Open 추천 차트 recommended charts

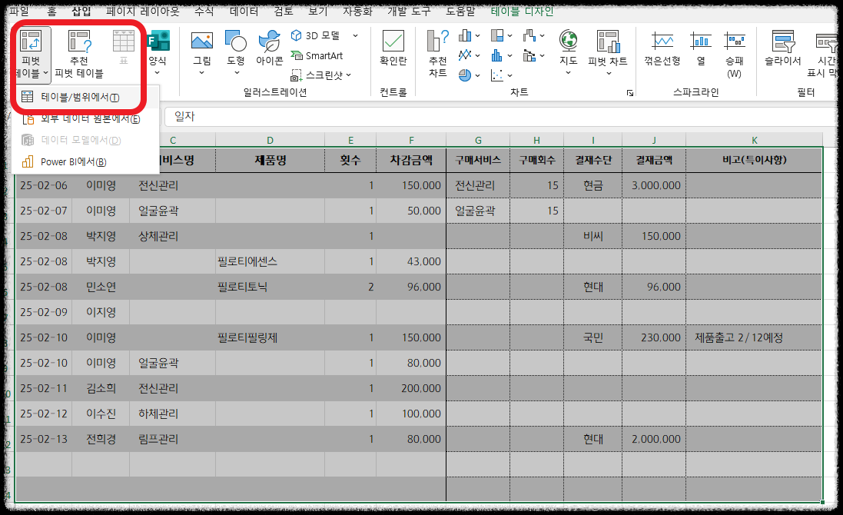pyautogui.click(x=437, y=54)
